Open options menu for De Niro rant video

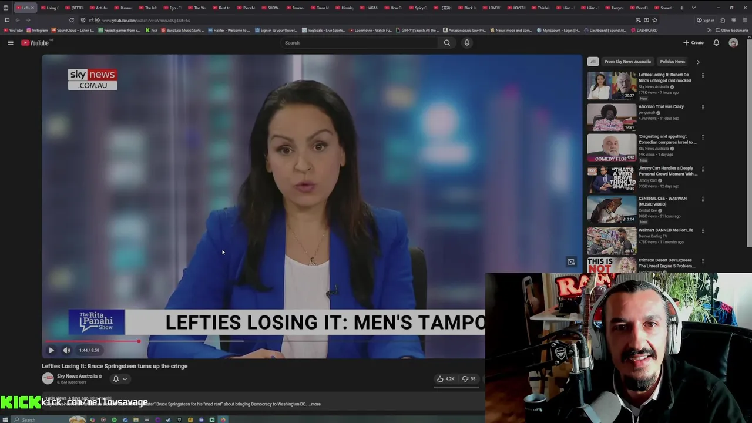tap(703, 75)
